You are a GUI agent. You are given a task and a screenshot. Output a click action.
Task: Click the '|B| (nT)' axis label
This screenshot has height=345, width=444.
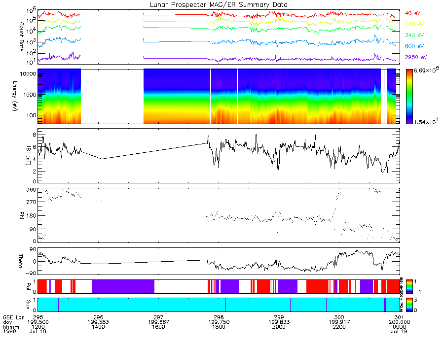coord(28,156)
